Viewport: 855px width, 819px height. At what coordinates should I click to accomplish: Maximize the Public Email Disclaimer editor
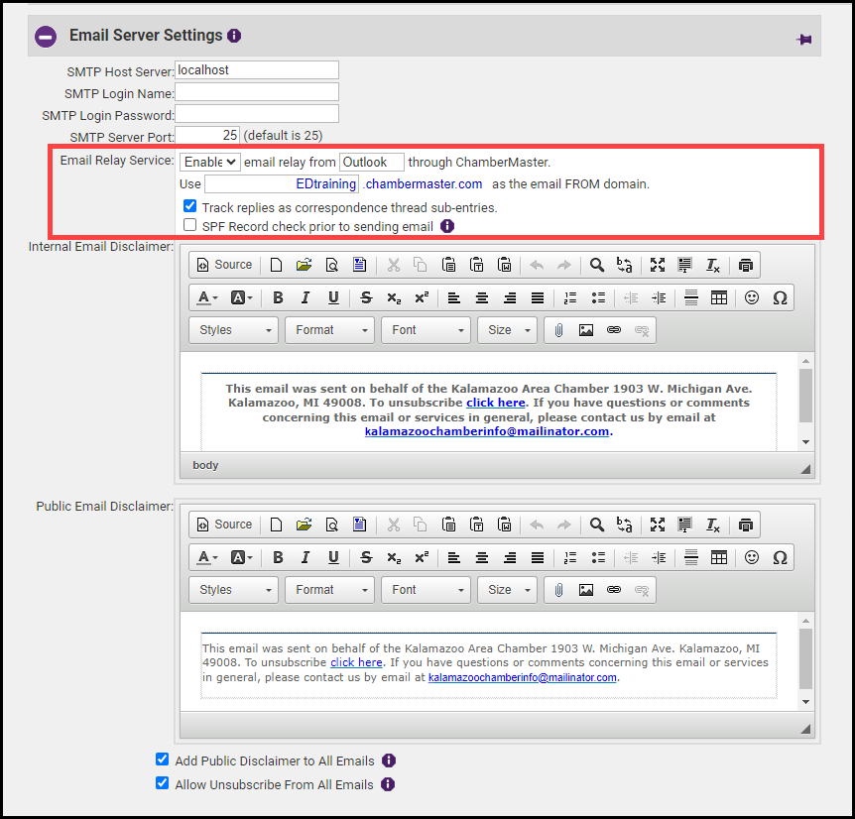[657, 525]
